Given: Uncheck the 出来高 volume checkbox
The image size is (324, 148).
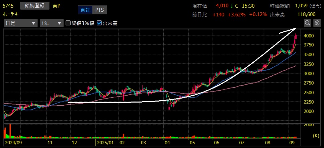Looking at the screenshot, I should click(99, 23).
